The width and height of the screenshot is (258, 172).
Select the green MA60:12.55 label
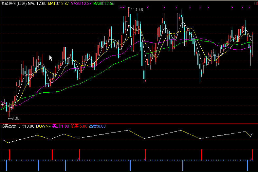click(x=104, y=3)
